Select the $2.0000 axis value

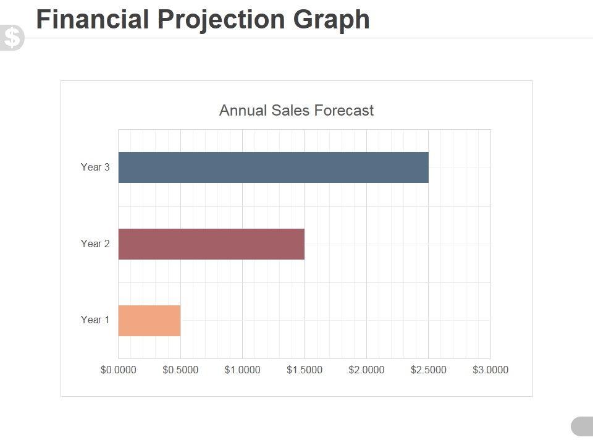coord(366,370)
